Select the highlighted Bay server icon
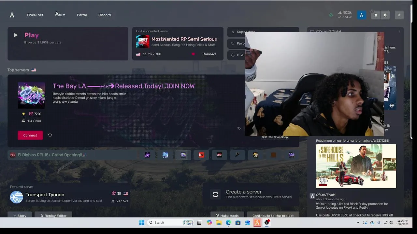This screenshot has height=234, width=417. click(183, 155)
